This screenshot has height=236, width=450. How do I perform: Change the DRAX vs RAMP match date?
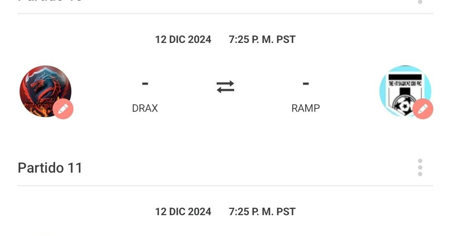pyautogui.click(x=183, y=40)
